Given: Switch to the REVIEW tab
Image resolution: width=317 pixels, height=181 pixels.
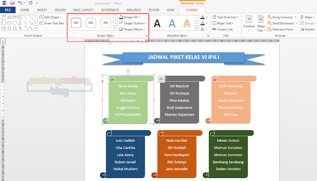Looking at the screenshot, I should point(154,10).
